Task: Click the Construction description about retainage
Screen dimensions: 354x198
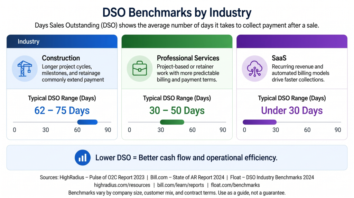Action: (73, 73)
